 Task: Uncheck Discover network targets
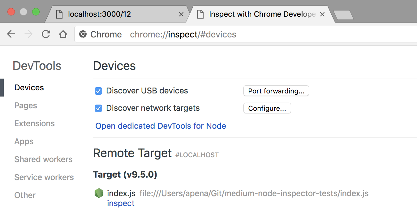coord(98,108)
